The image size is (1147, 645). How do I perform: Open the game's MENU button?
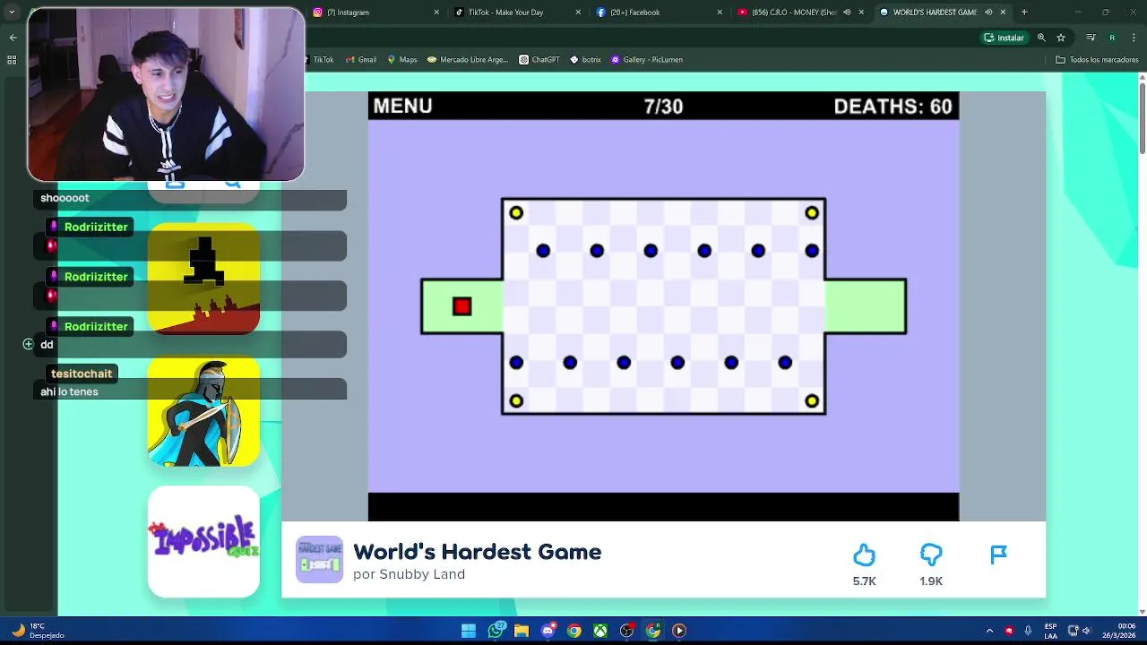click(x=402, y=106)
